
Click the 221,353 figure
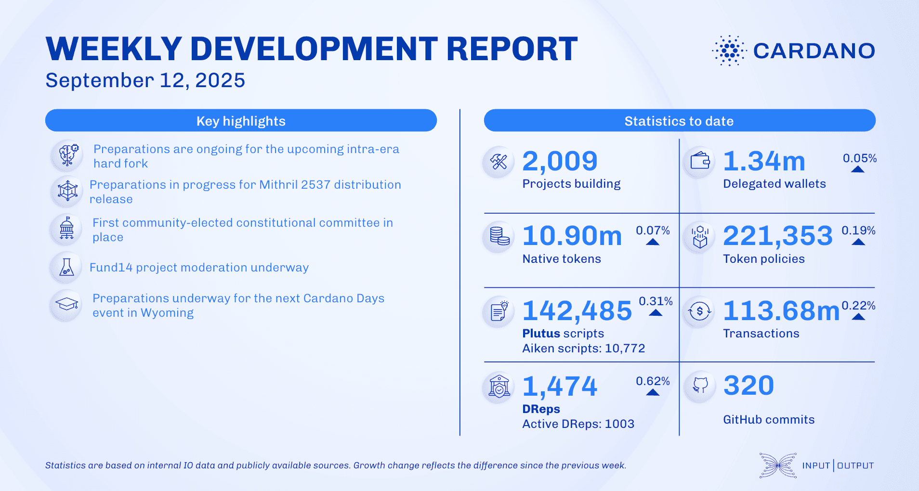pyautogui.click(x=778, y=236)
